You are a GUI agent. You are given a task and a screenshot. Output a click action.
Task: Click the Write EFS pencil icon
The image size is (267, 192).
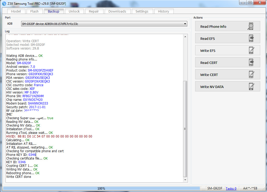pos(251,50)
